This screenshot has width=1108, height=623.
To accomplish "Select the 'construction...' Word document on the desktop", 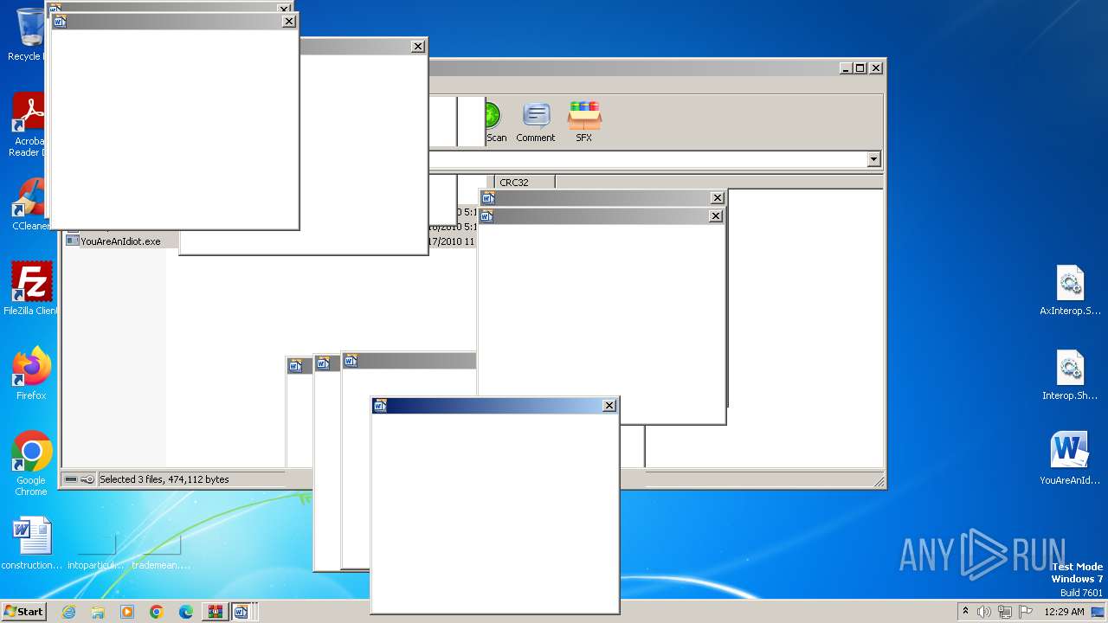I will 32,543.
